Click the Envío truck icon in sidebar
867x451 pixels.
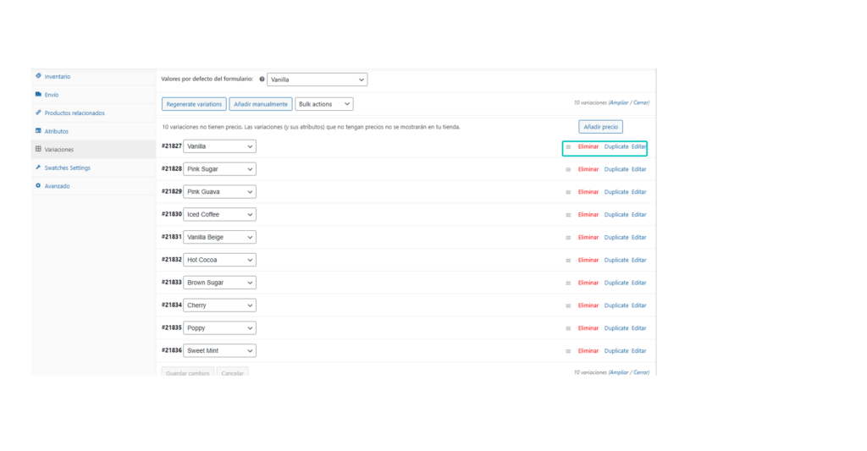click(38, 95)
